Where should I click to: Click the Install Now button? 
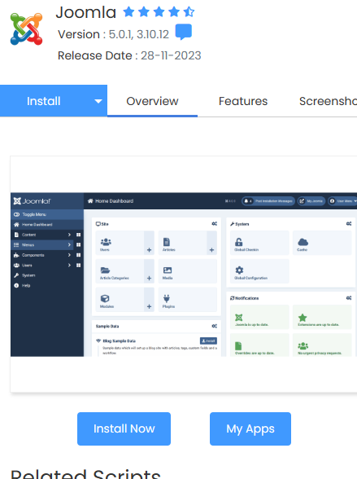click(x=124, y=428)
